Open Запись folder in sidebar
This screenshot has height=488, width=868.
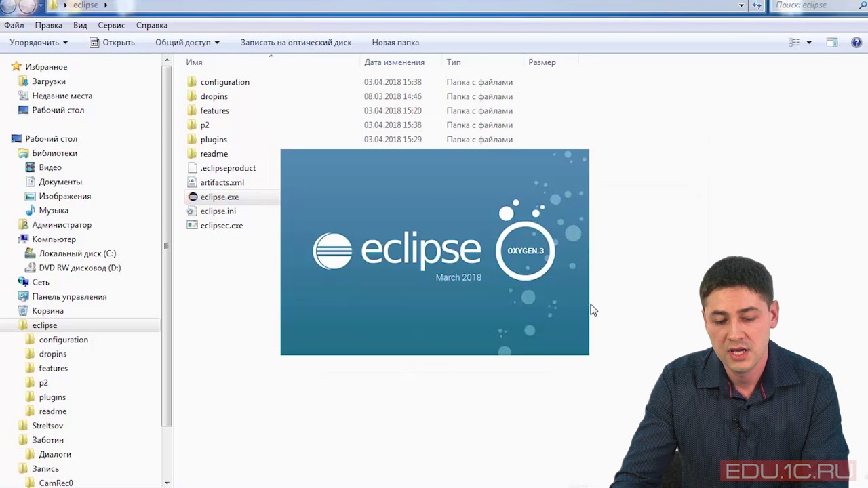pos(45,468)
